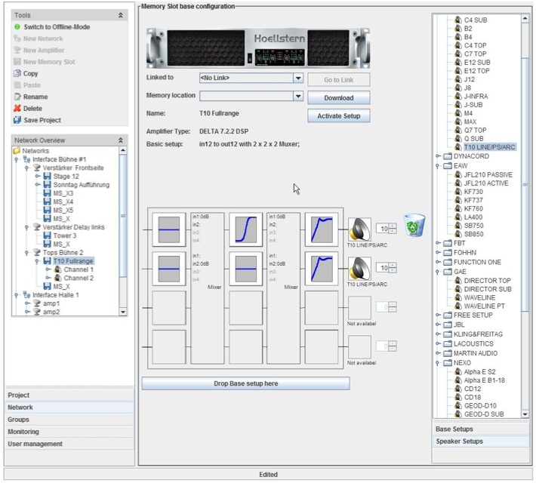Select T10 LINE/PS/ARC in speaker list
This screenshot has height=483, width=536.
pyautogui.click(x=489, y=147)
